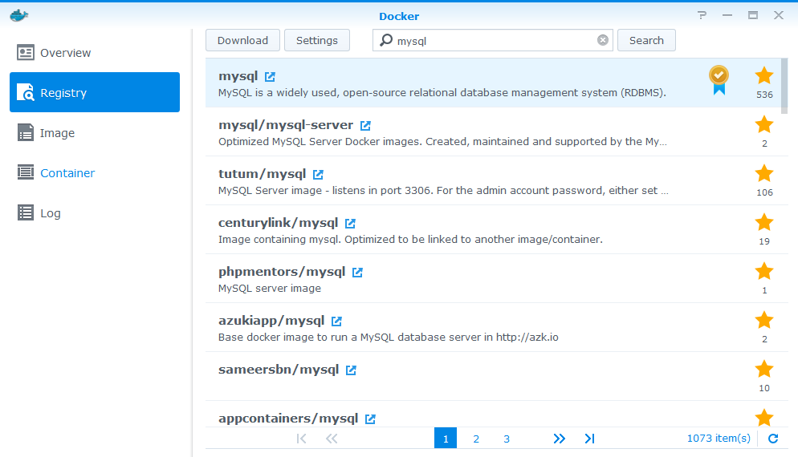The image size is (798, 457).
Task: Click the 1073 item(s) count
Action: pyautogui.click(x=719, y=439)
